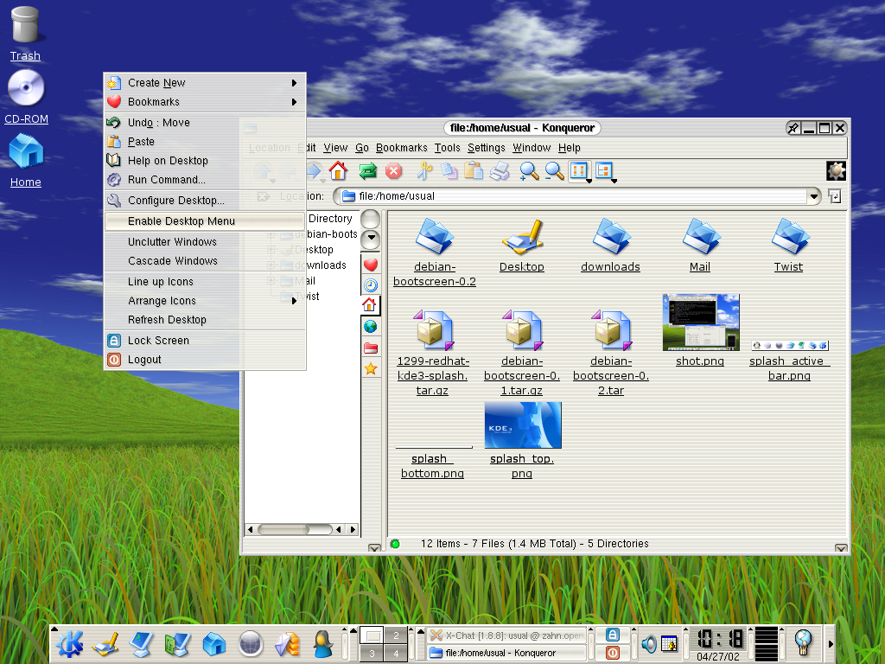Select Configure Desktop... from context menu
The image size is (885, 664).
coord(206,200)
